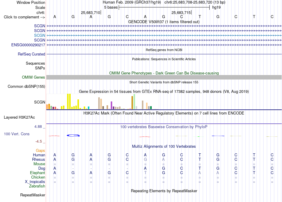This screenshot has height=202, width=282.
Task: Open 'Repeating Elements by RepeatMasker' title
Action: pyautogui.click(x=164, y=191)
